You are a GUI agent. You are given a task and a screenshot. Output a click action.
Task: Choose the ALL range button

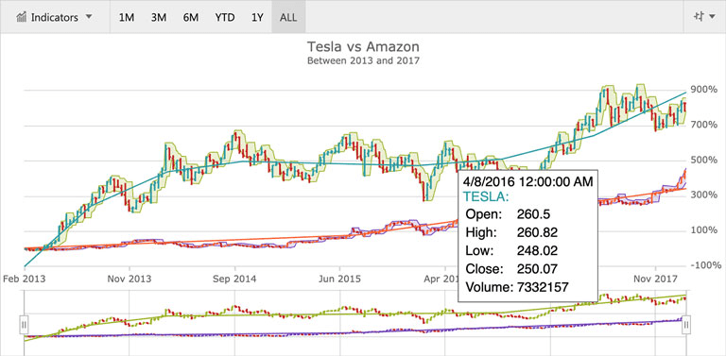pyautogui.click(x=288, y=18)
